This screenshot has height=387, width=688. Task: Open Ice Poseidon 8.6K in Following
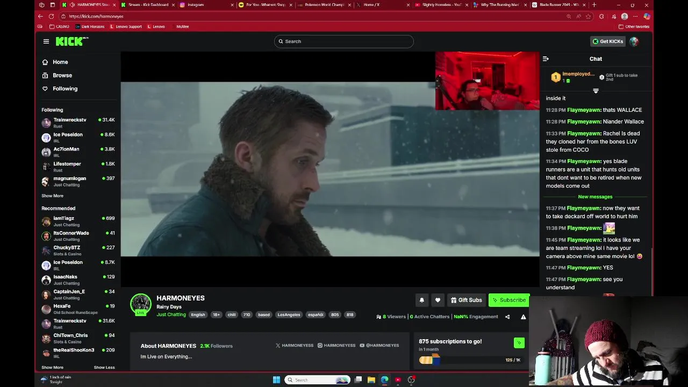(x=78, y=137)
